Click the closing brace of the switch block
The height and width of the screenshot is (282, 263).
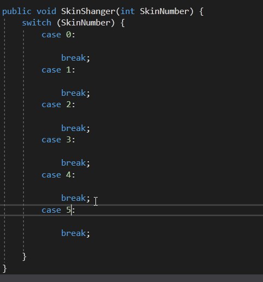tap(24, 257)
